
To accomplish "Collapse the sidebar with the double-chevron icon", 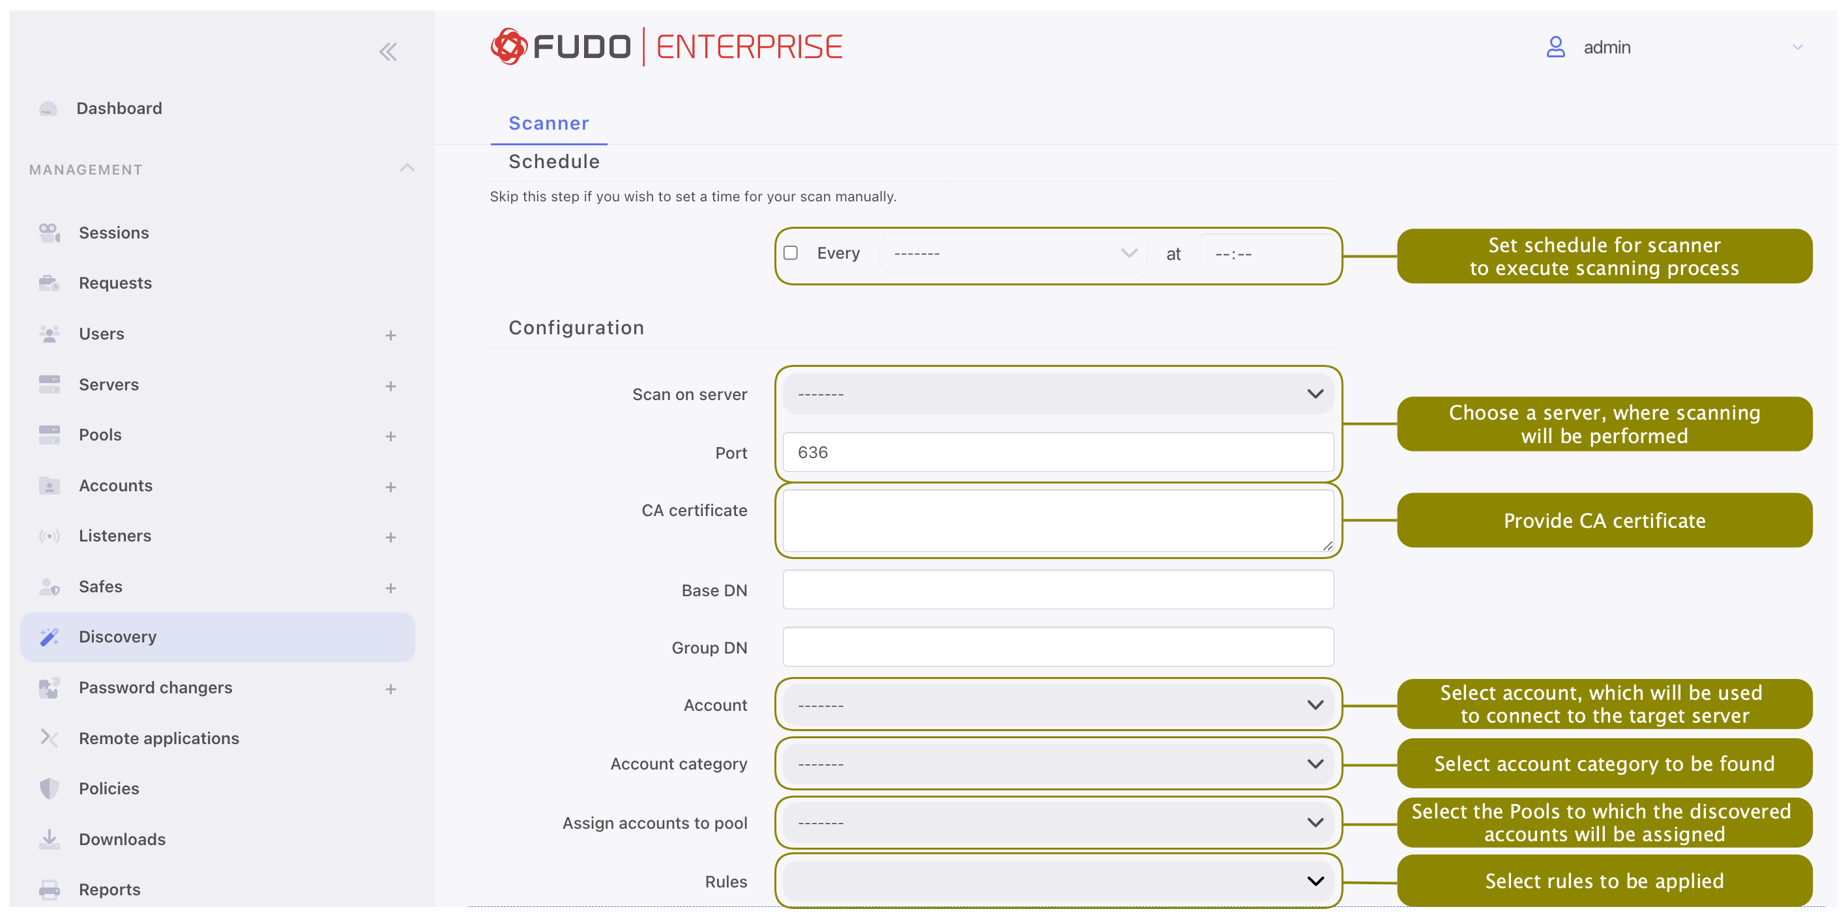I will click(388, 51).
